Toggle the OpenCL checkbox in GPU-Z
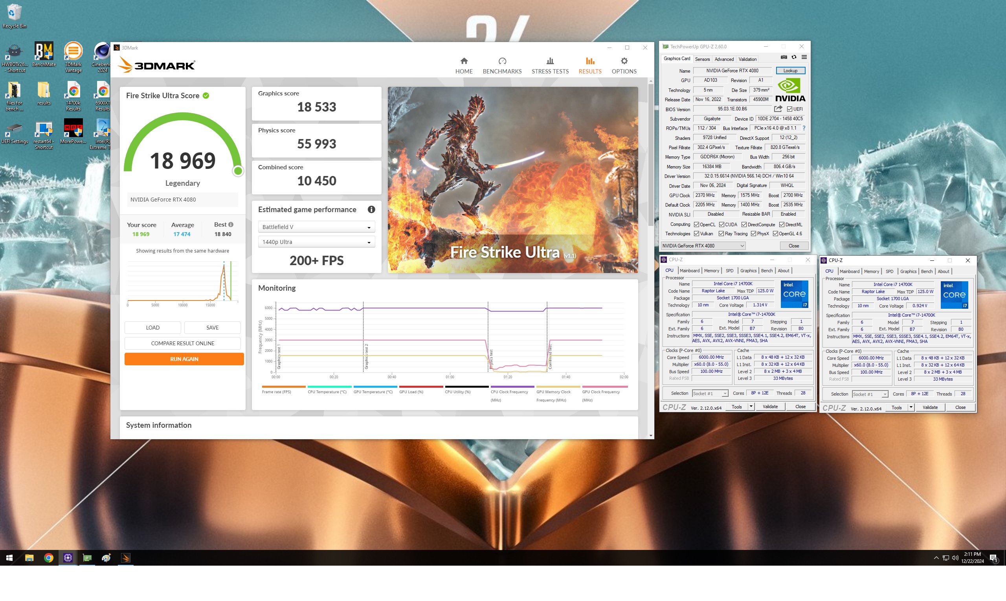 pos(696,224)
